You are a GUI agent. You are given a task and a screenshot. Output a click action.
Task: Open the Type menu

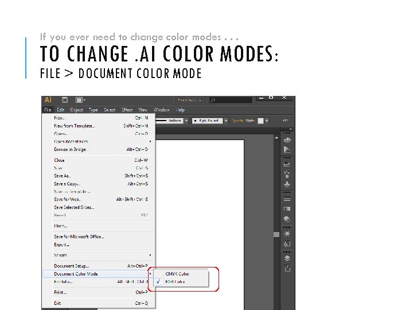pyautogui.click(x=93, y=110)
